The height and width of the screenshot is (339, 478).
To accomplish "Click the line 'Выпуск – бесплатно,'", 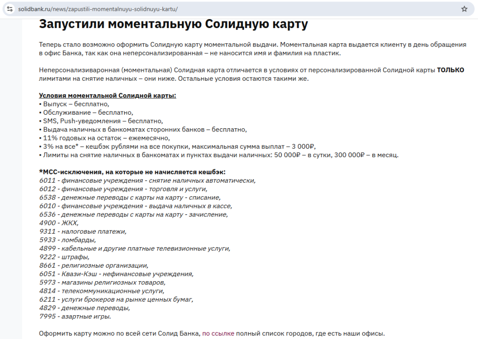I will pyautogui.click(x=74, y=104).
